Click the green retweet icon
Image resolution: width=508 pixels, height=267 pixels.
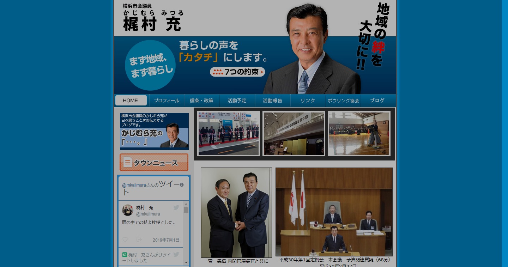click(x=125, y=255)
